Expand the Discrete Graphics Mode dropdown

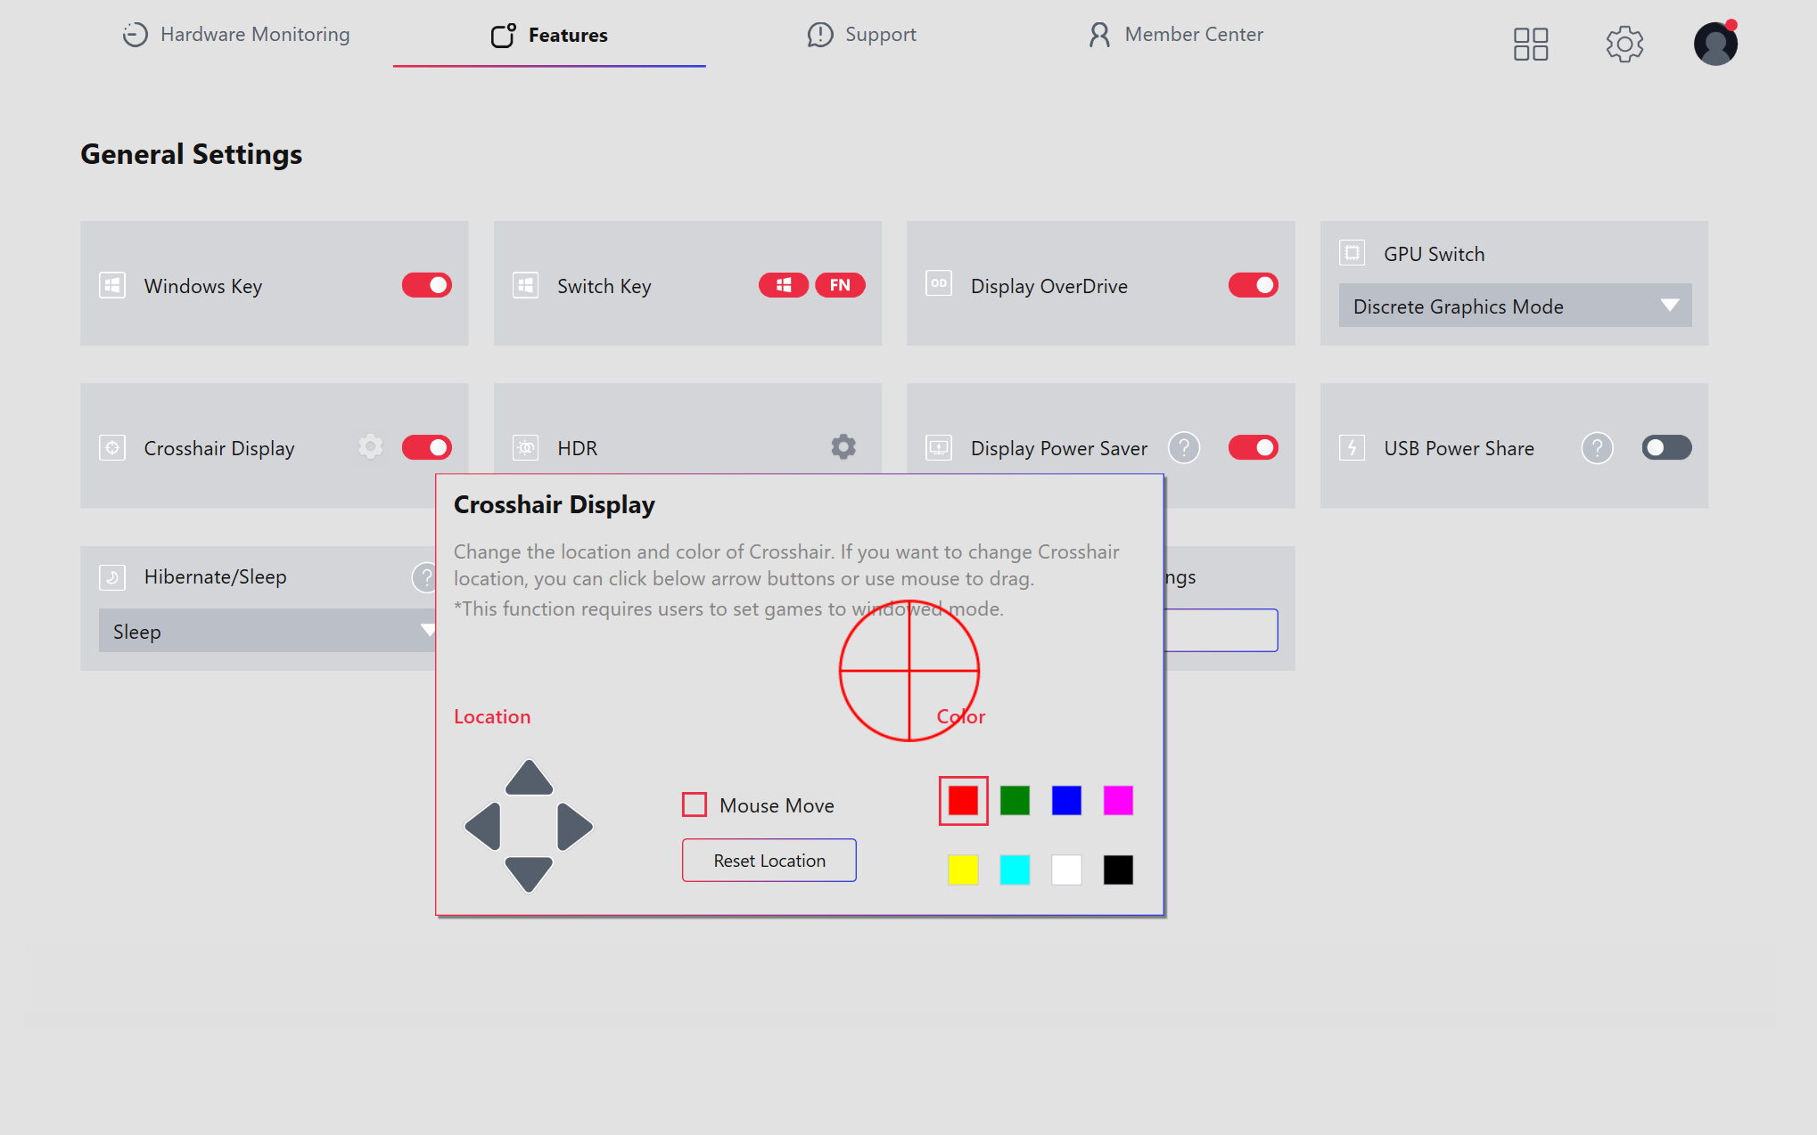(1515, 306)
